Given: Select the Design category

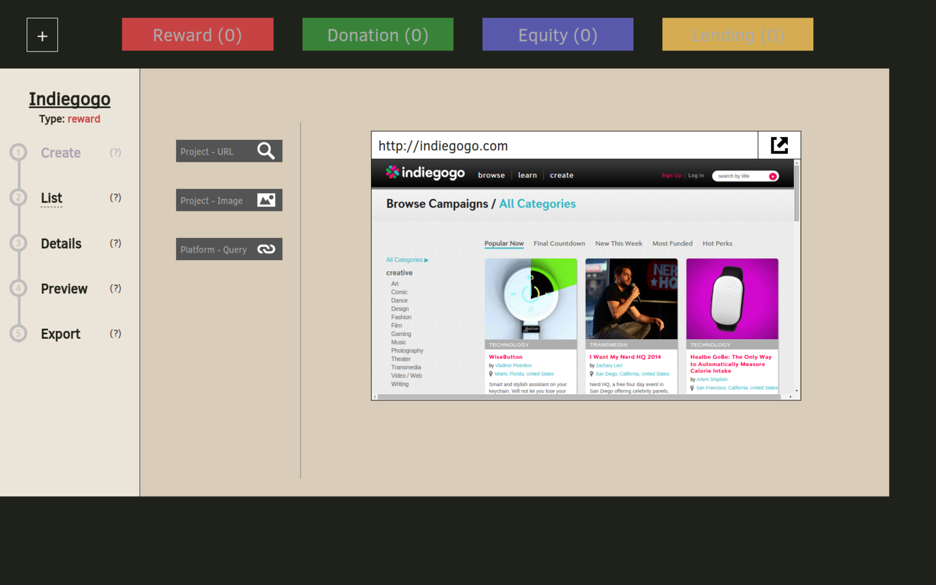Looking at the screenshot, I should click(400, 309).
